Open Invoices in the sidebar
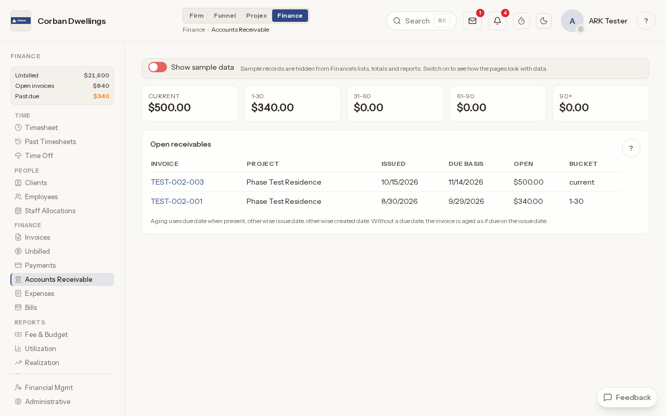This screenshot has height=416, width=666. click(x=62, y=237)
